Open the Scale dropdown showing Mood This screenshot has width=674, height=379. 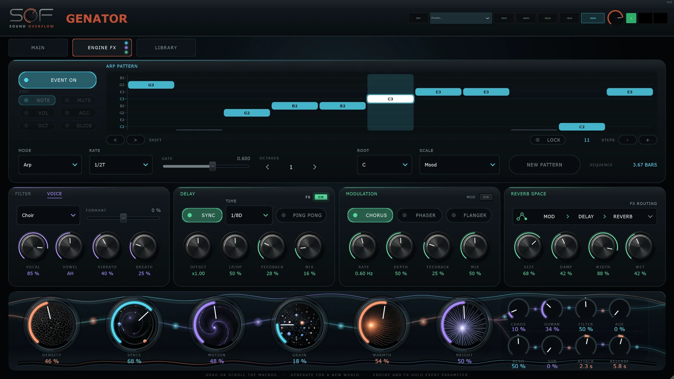point(460,165)
